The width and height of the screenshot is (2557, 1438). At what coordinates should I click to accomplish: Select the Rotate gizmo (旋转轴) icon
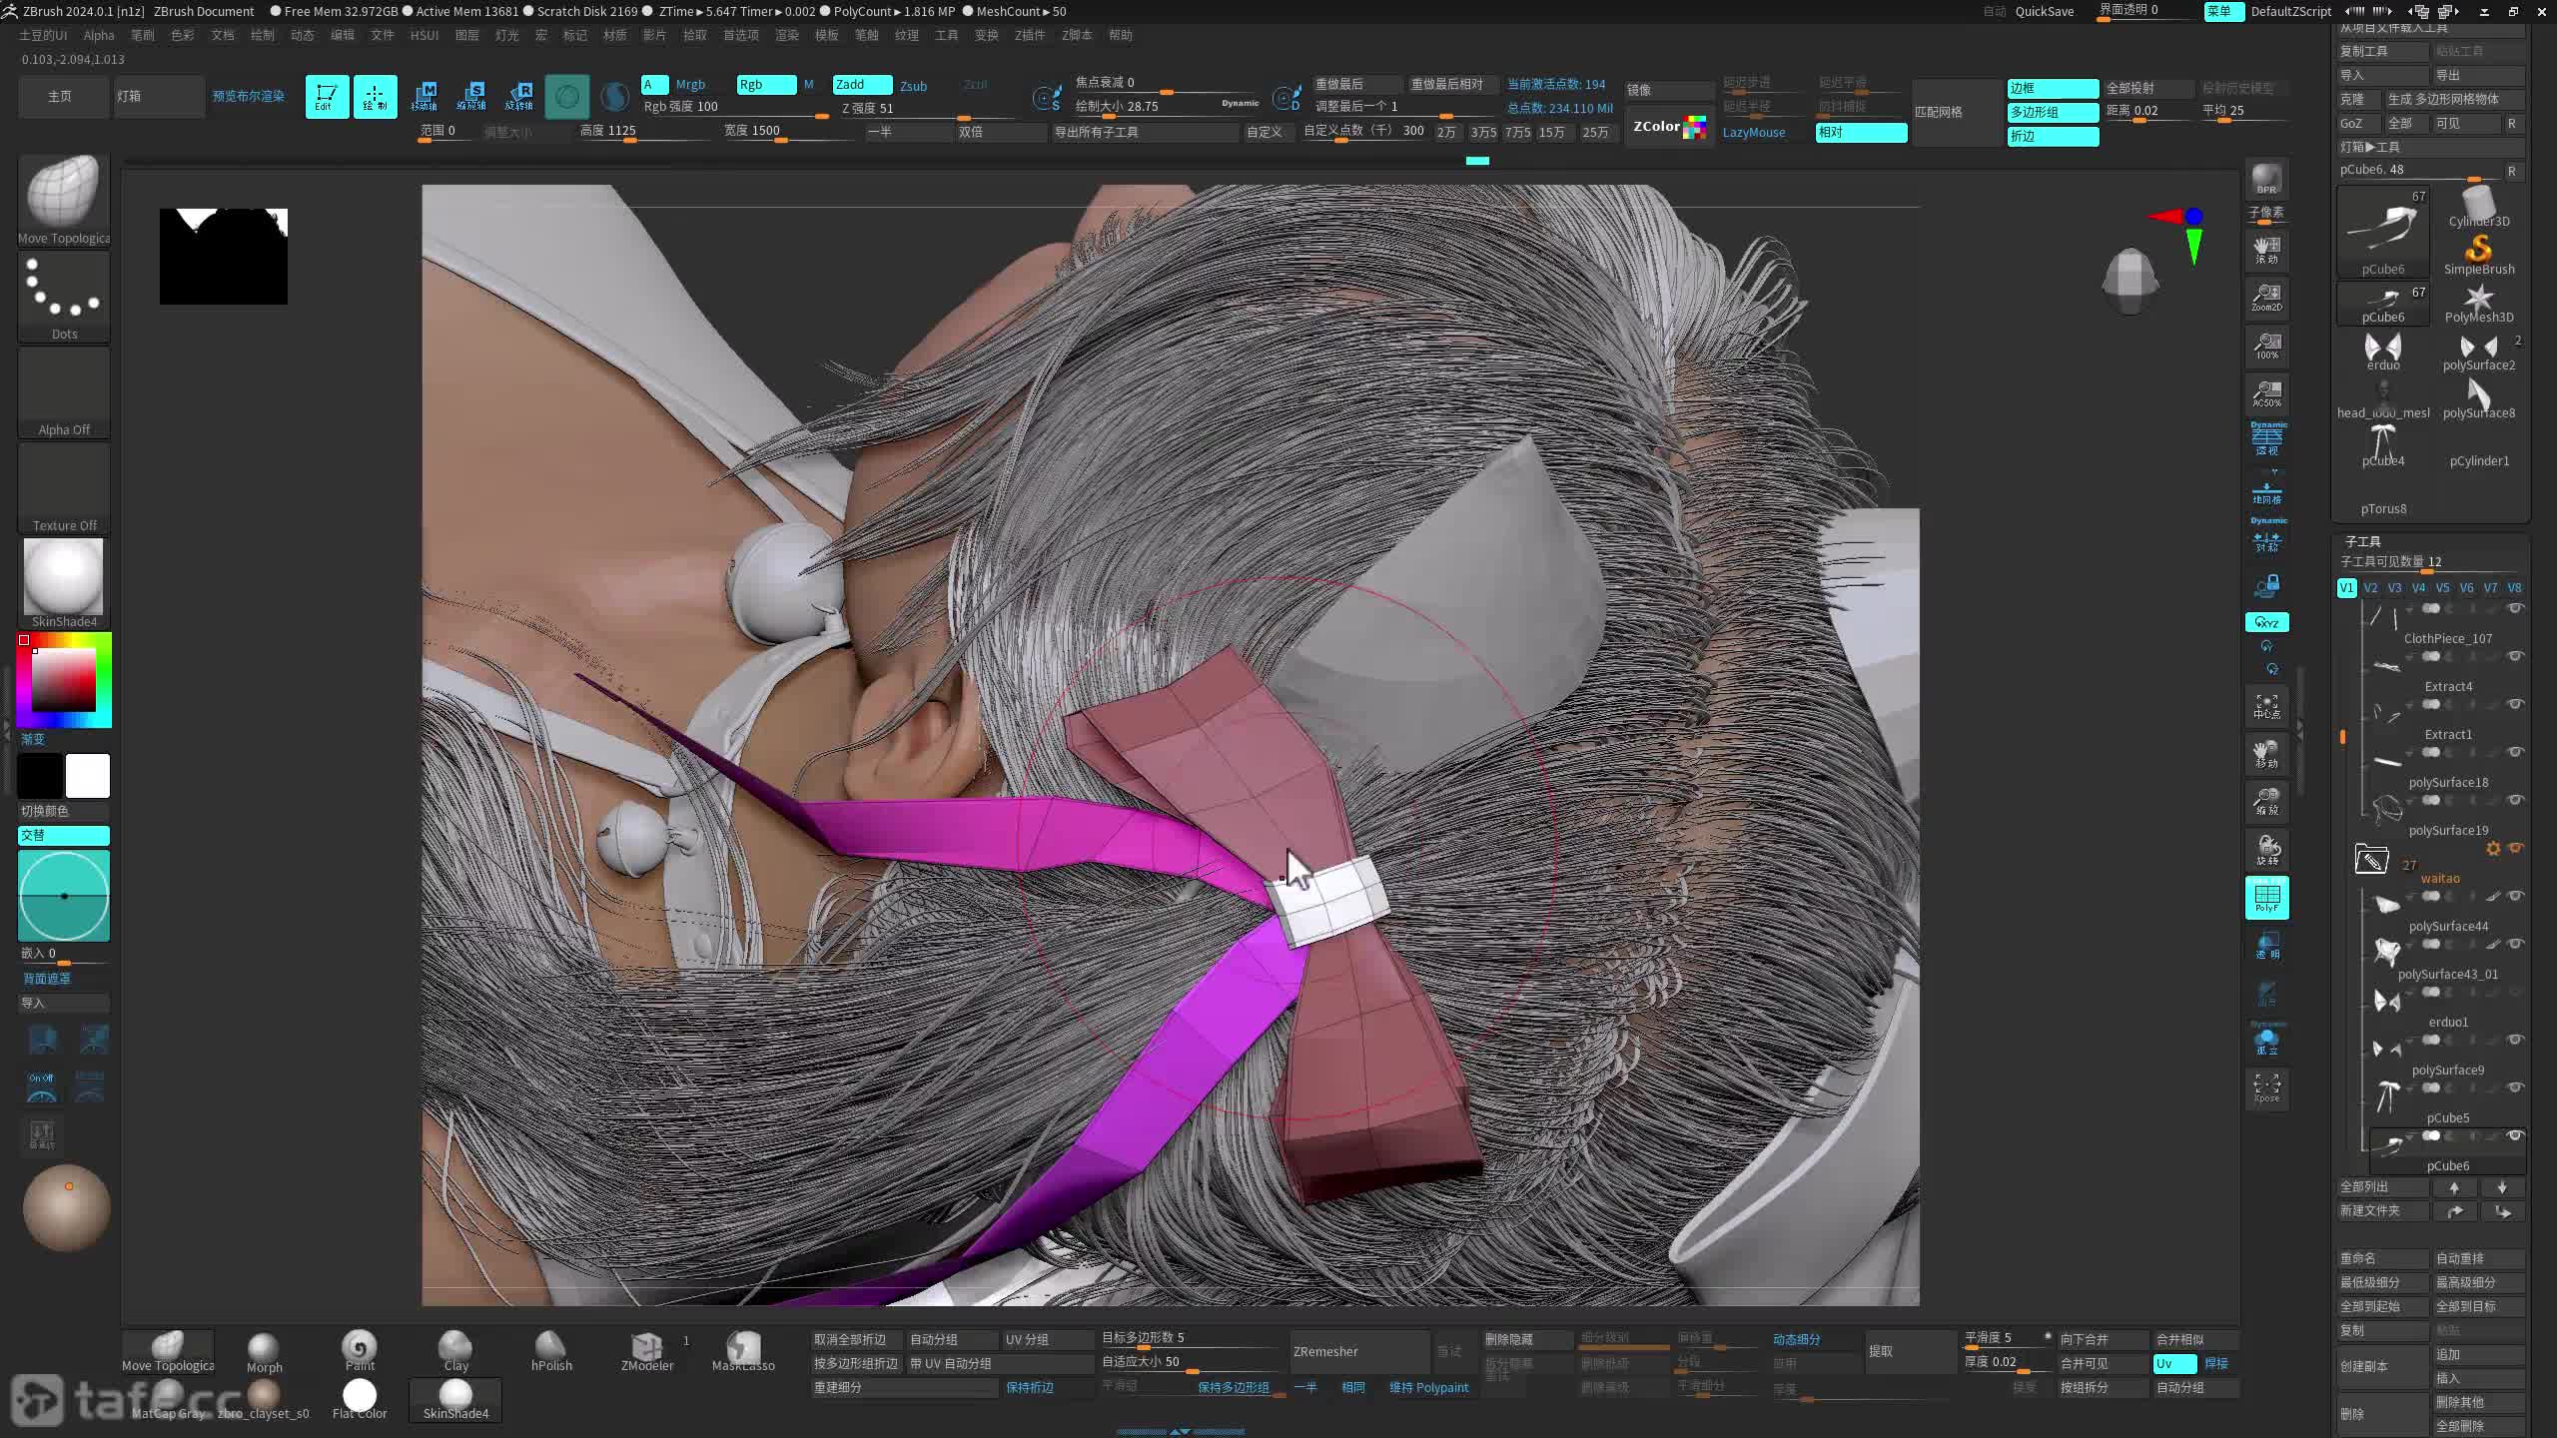click(x=519, y=97)
